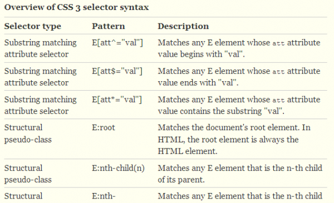Click description 'n-th child of its parent'
Viewport: 334px width, 203px height.
click(x=240, y=174)
